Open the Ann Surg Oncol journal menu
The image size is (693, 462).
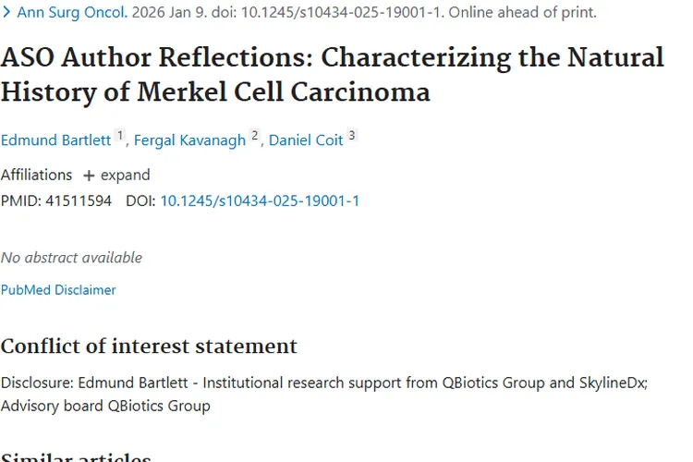point(72,13)
